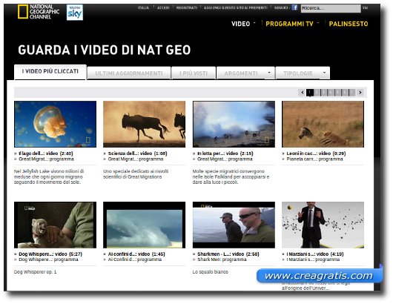Click 'Ai confini d...: video (1:45)' link
The height and width of the screenshot is (304, 393).
point(136,254)
